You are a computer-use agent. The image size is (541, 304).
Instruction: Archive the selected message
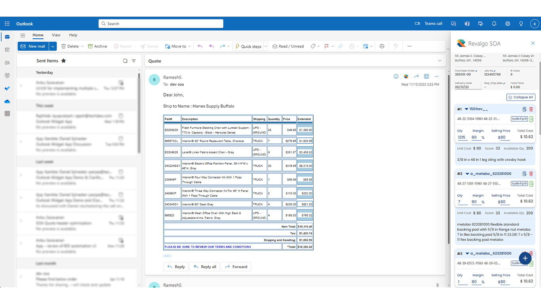tap(97, 46)
